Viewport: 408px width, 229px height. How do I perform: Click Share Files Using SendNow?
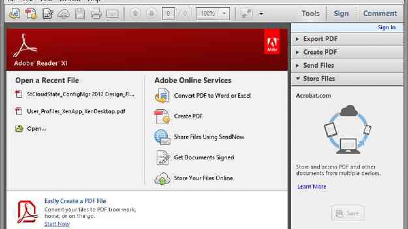pyautogui.click(x=209, y=137)
